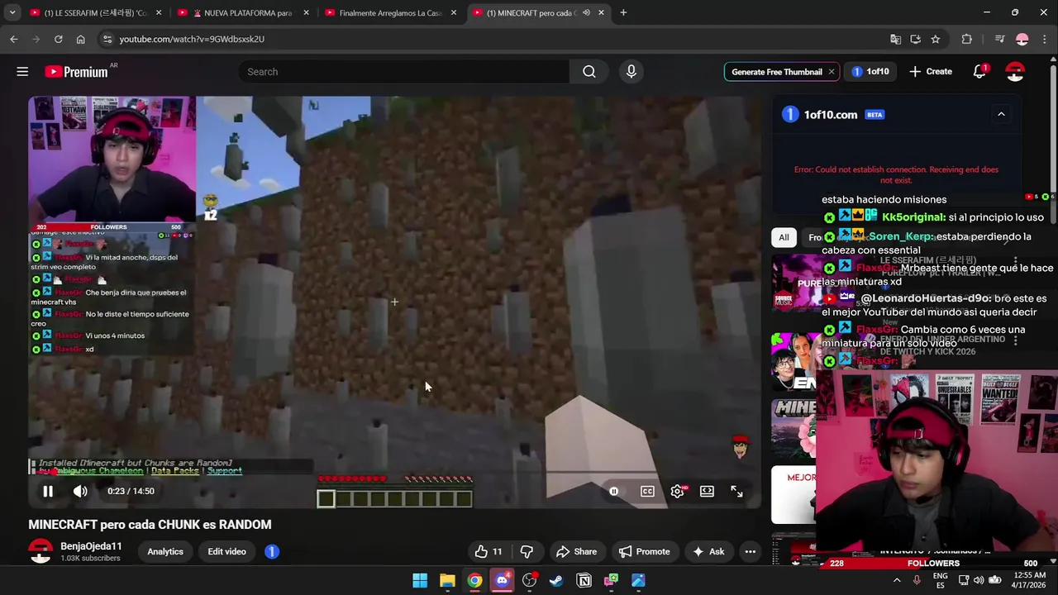Viewport: 1058px width, 595px height.
Task: Pause the video with the player pause button
Action: pos(48,491)
